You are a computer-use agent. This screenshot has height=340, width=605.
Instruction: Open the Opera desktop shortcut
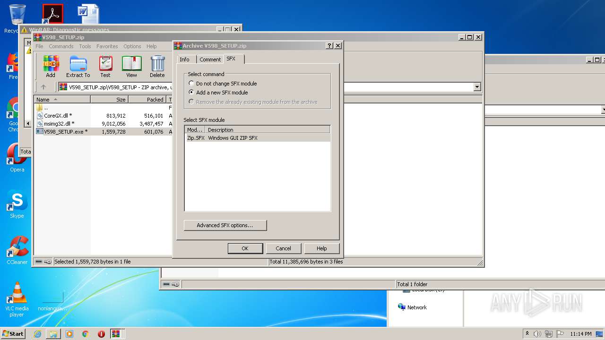coord(17,158)
